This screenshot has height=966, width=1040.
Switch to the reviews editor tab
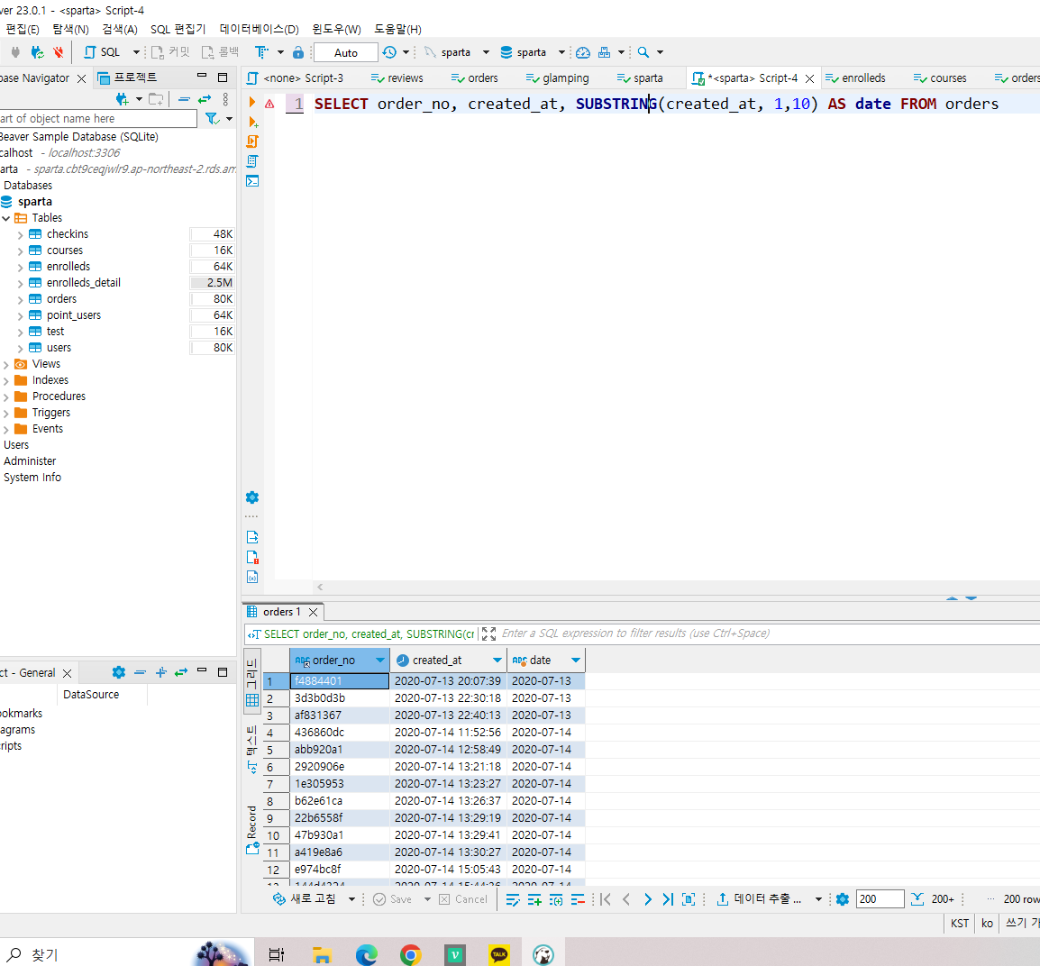click(x=397, y=78)
